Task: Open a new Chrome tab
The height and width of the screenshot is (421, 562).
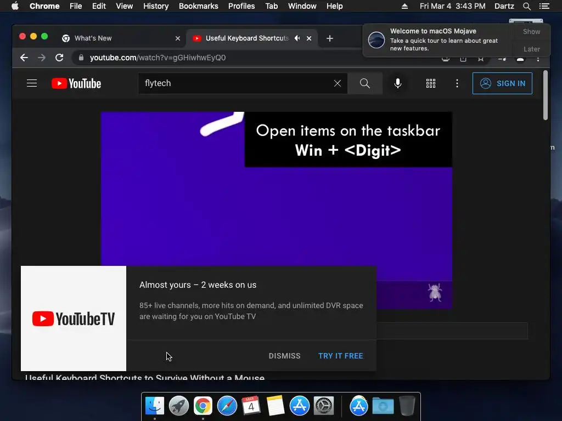Action: pyautogui.click(x=330, y=38)
